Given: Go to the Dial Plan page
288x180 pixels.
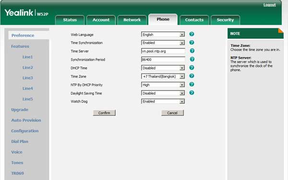Looking at the screenshot, I should (20, 141).
